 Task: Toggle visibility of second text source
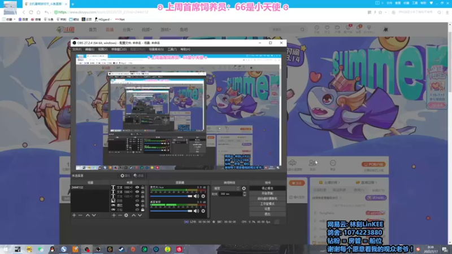(x=137, y=192)
